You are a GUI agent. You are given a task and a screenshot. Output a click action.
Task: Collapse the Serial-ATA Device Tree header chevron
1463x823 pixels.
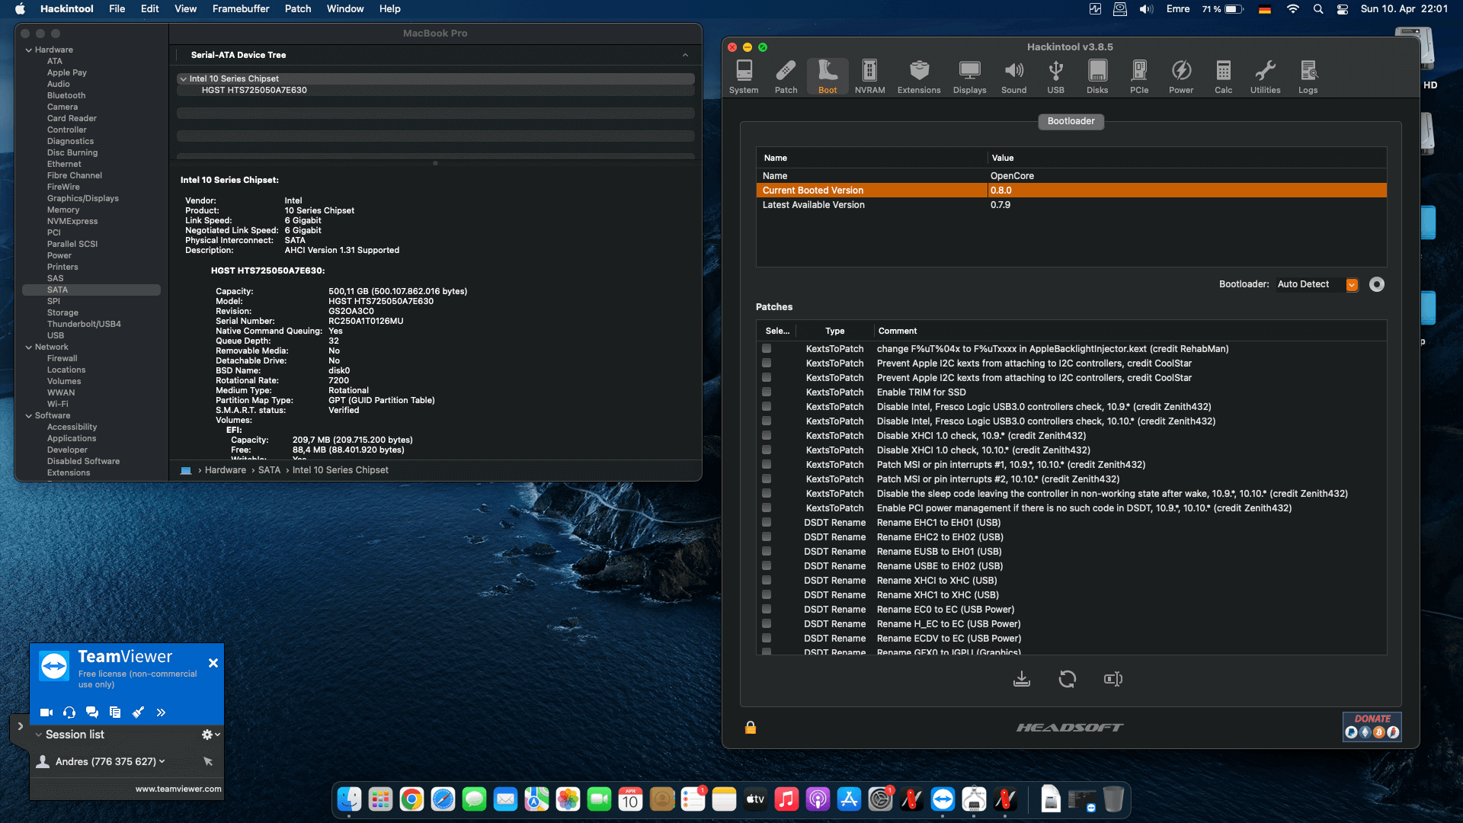(685, 55)
